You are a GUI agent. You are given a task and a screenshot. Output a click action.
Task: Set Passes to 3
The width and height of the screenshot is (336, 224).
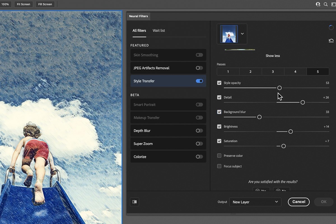(273, 72)
